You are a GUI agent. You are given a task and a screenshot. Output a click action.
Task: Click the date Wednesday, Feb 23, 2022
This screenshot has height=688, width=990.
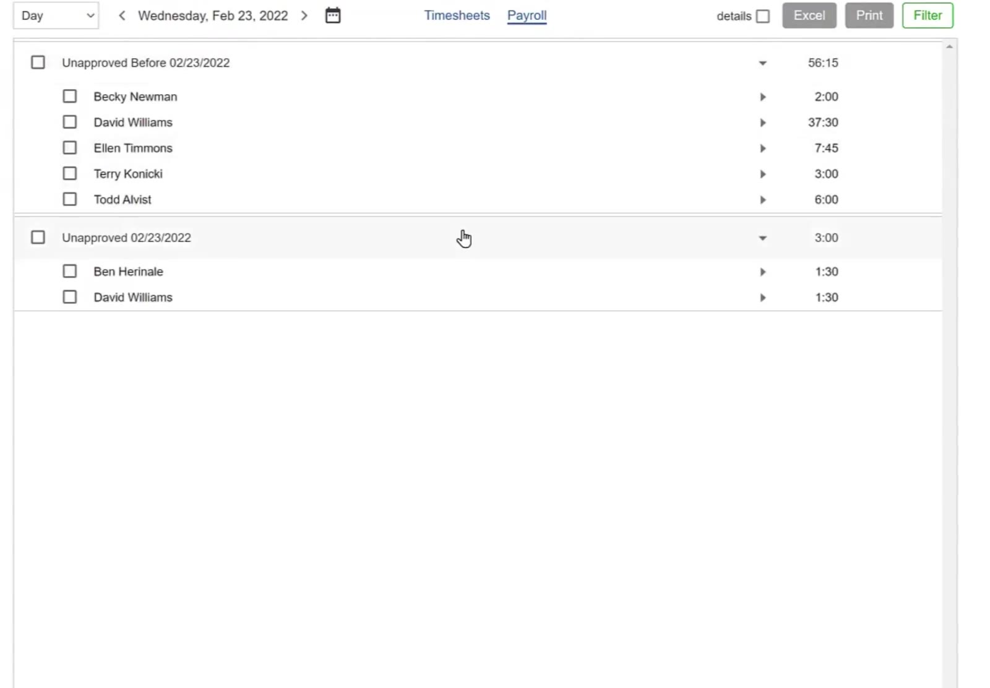213,15
